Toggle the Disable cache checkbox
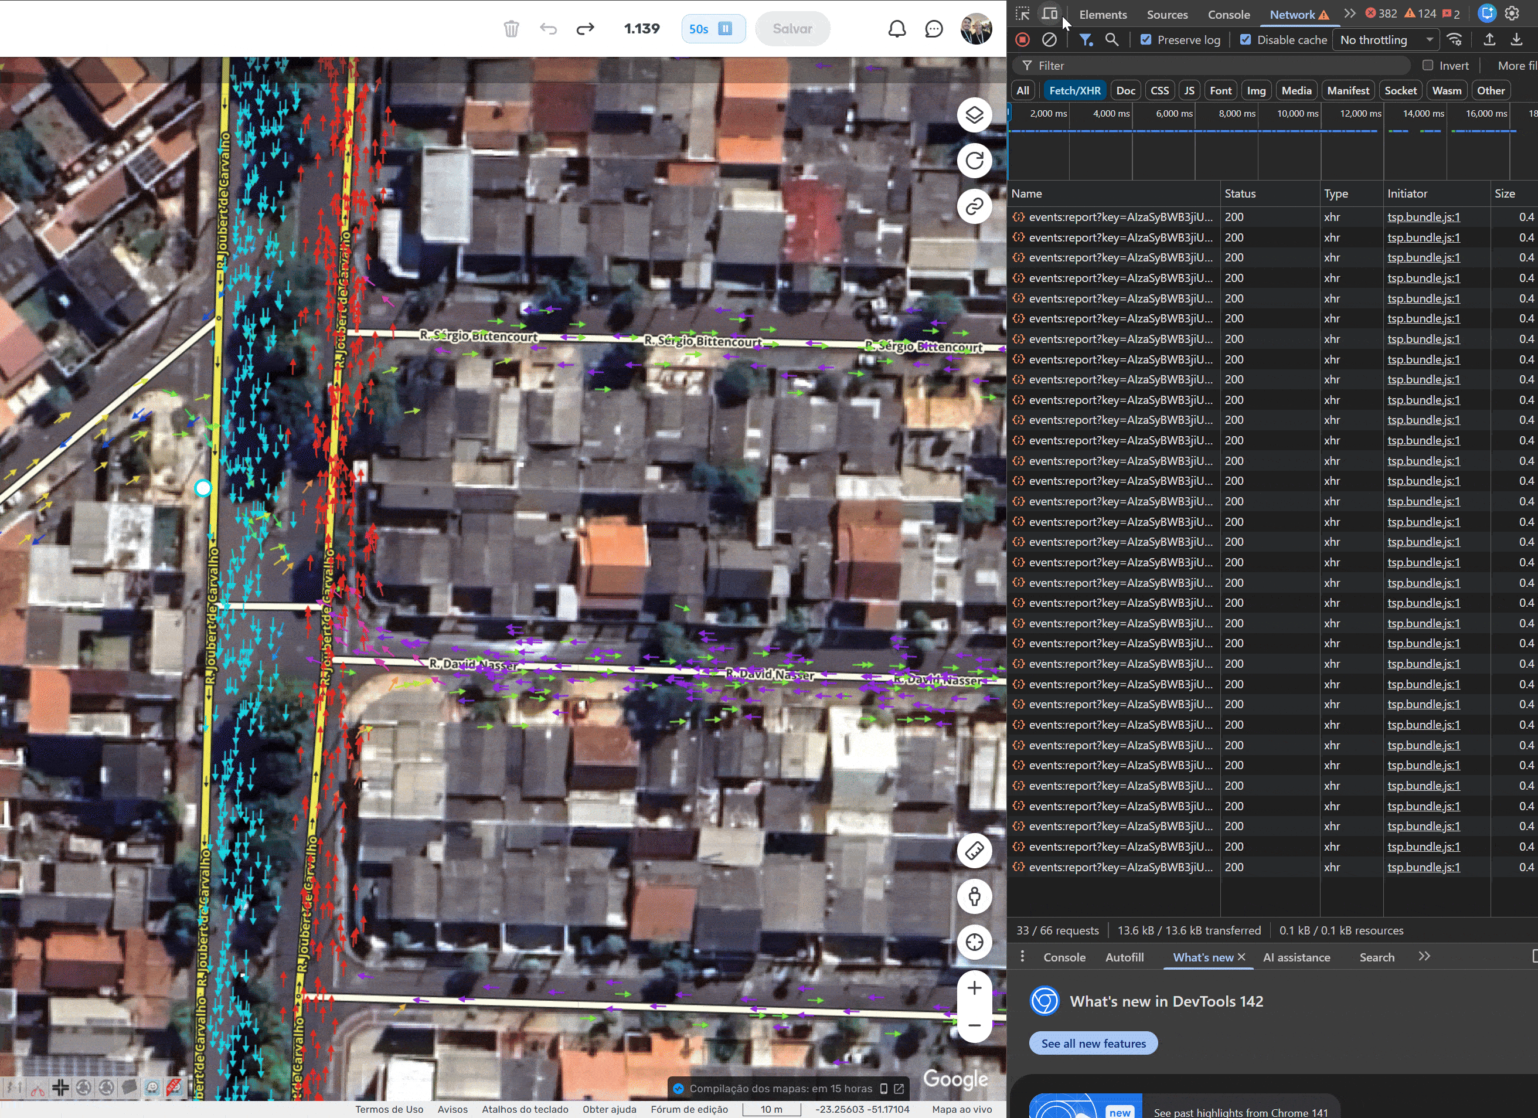Viewport: 1538px width, 1118px height. tap(1245, 39)
